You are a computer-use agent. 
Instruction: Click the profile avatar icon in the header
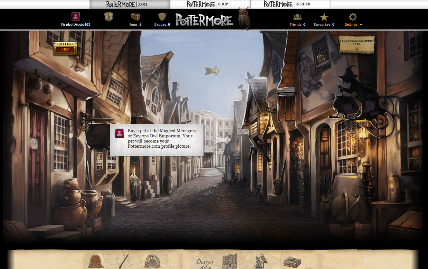tap(76, 17)
